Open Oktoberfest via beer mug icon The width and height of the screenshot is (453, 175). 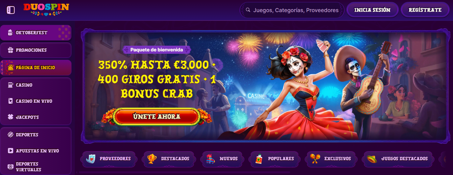pyautogui.click(x=10, y=33)
